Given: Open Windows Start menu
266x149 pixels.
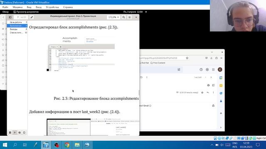Looking at the screenshot, I should coord(5,145).
